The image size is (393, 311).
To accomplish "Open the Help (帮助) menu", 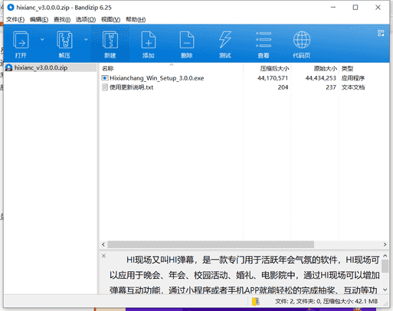I will tap(136, 19).
